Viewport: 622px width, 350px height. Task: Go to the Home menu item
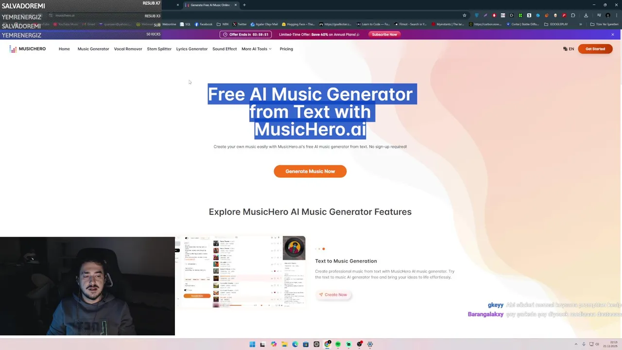tap(64, 49)
